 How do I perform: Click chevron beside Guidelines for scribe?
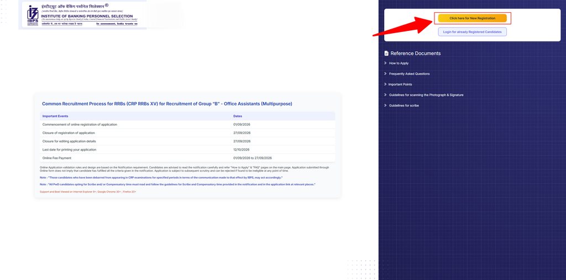click(385, 105)
